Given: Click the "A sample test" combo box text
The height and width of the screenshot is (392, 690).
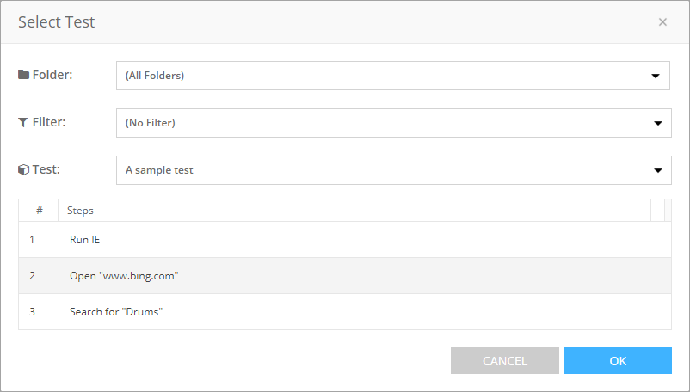Looking at the screenshot, I should coord(159,170).
